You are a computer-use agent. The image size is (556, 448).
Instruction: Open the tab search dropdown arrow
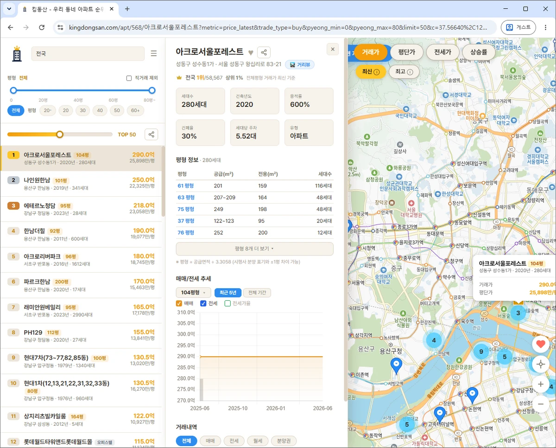[x=9, y=9]
